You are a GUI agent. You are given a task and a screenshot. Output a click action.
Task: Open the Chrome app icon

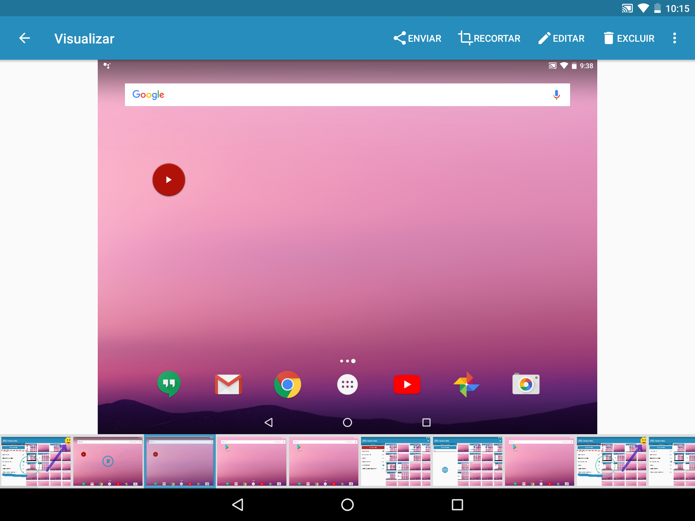[287, 384]
